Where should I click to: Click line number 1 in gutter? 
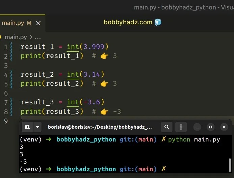tap(6, 47)
